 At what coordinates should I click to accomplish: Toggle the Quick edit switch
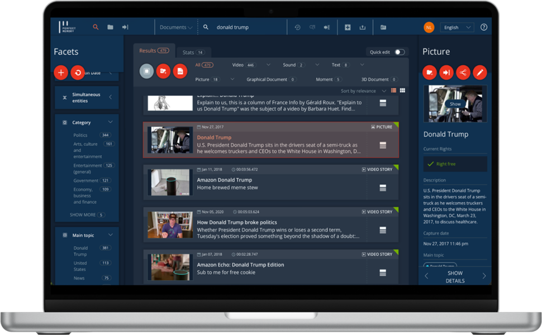400,52
